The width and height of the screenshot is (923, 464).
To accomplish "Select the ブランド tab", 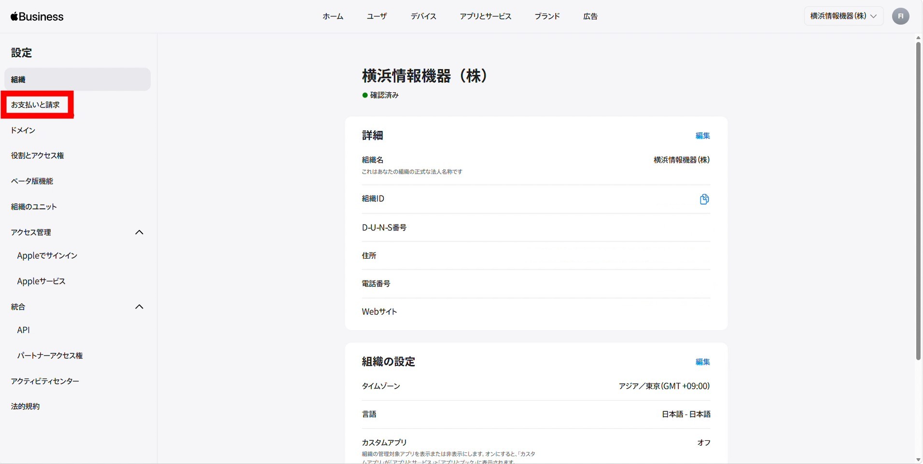I will tap(547, 16).
